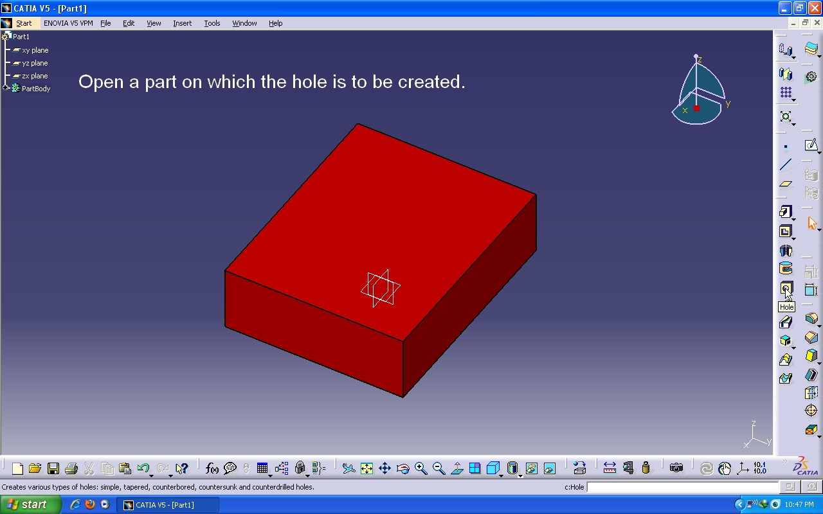Select the Shell tool
Screen dimensions: 823x514
click(x=811, y=375)
